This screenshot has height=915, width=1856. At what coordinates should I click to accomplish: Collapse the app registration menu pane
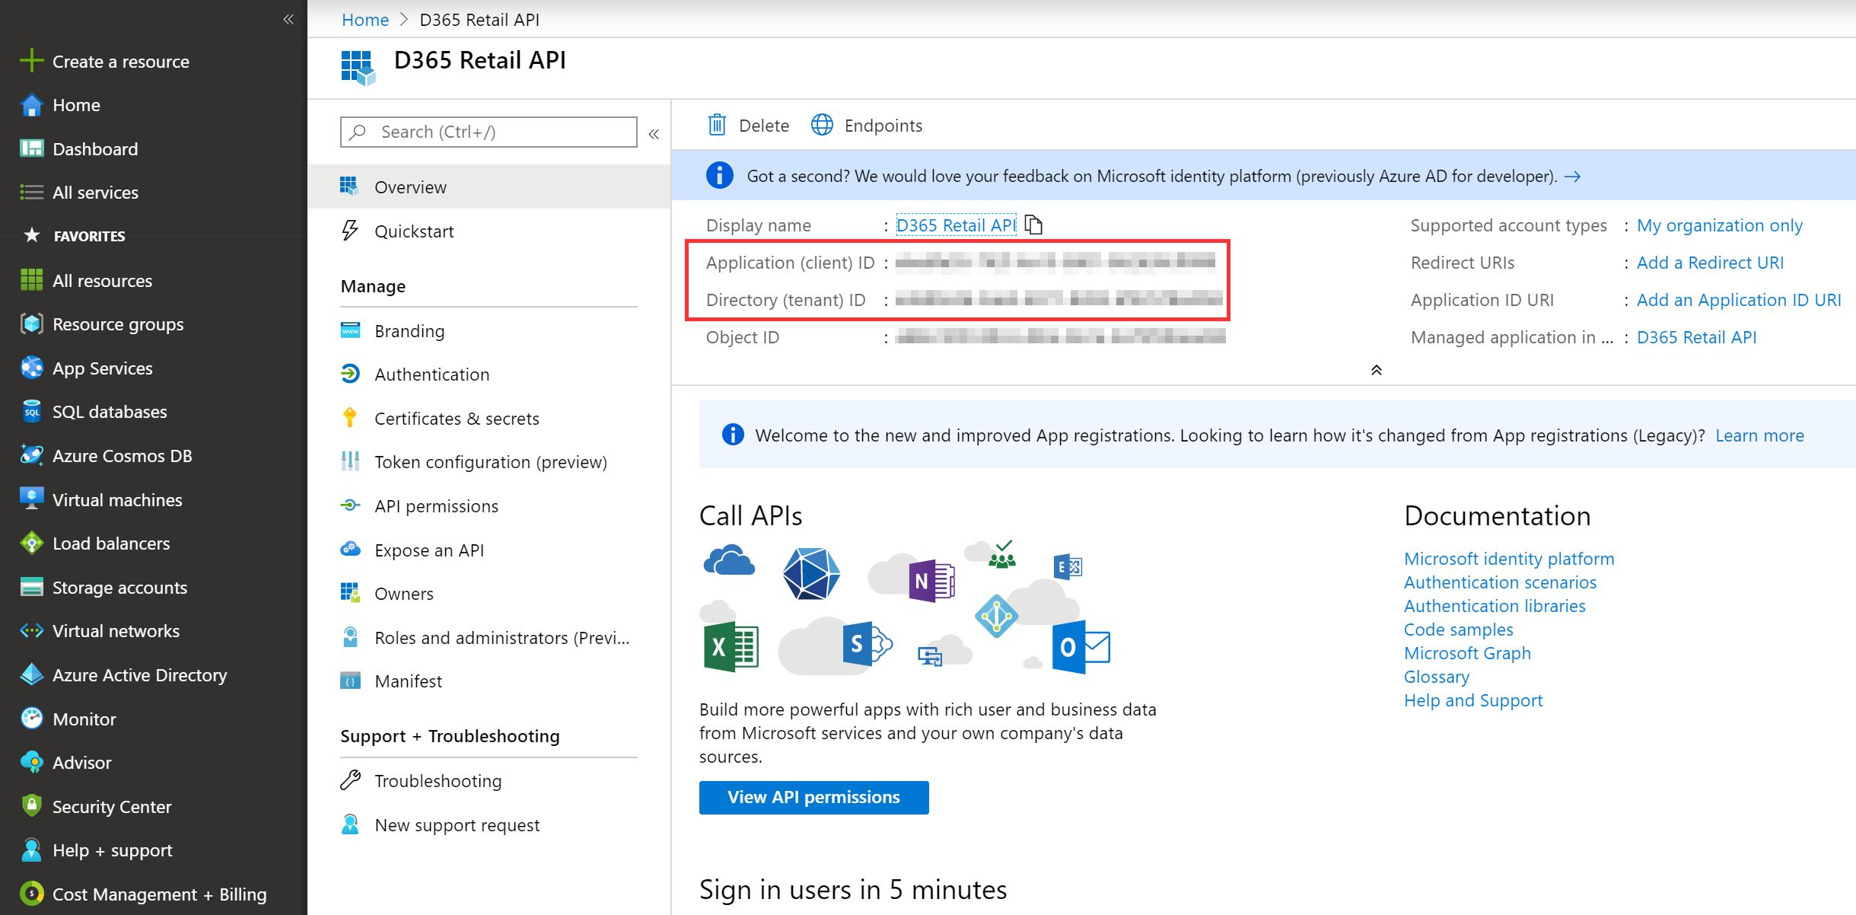[x=654, y=134]
